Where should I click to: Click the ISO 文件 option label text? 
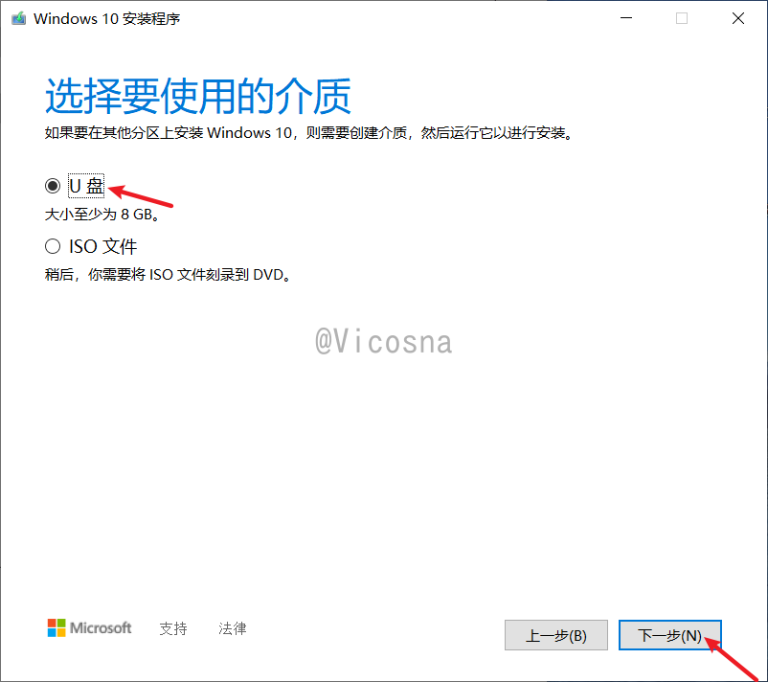[x=102, y=246]
